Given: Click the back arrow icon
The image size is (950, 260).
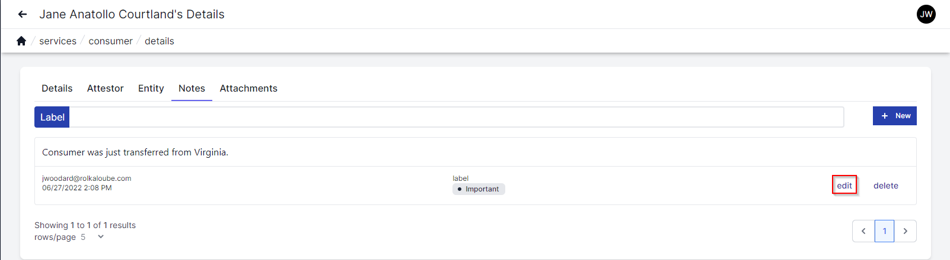Looking at the screenshot, I should pos(23,14).
